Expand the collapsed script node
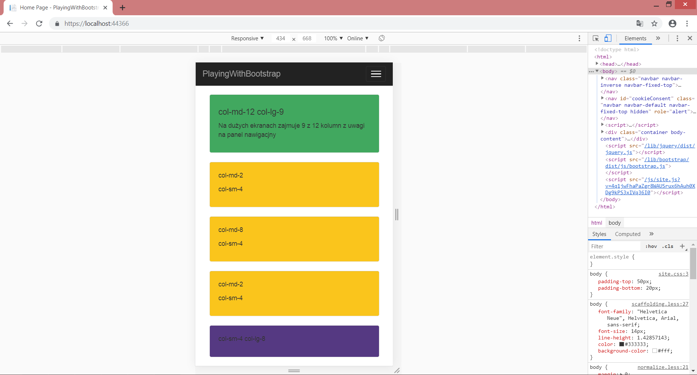Image resolution: width=697 pixels, height=375 pixels. coord(602,125)
